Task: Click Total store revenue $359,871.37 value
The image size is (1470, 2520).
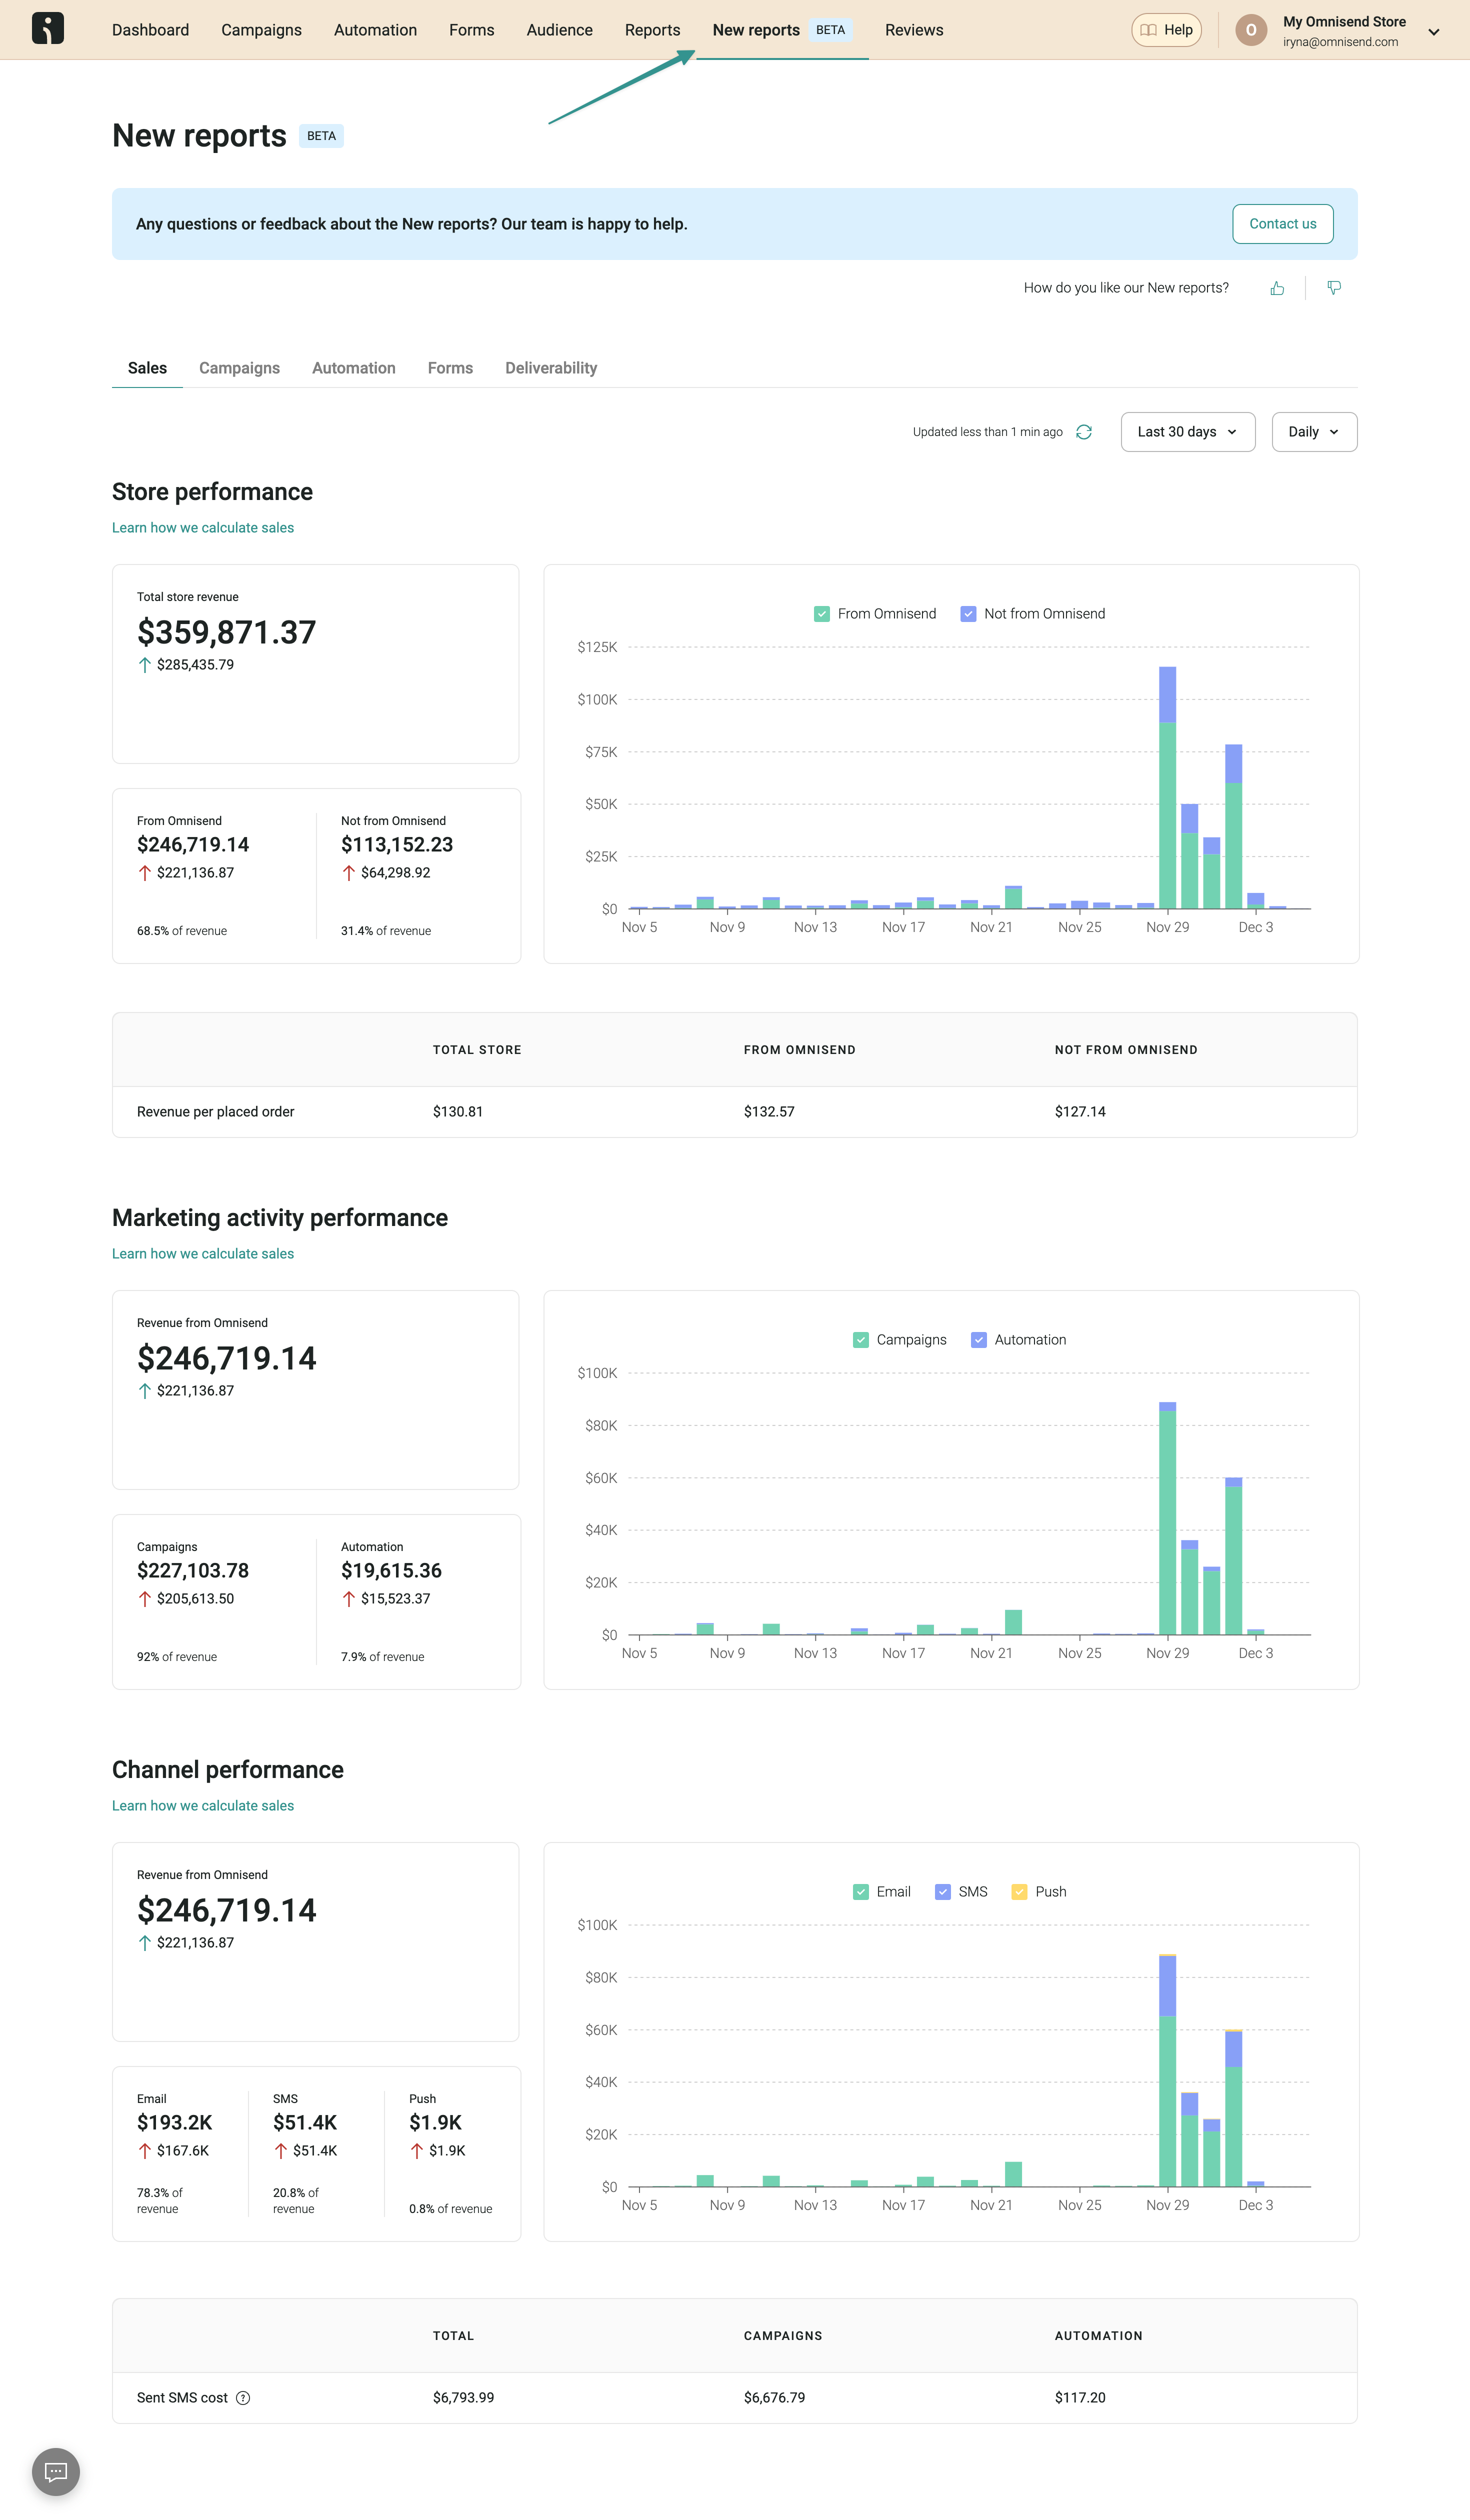Action: 226,632
